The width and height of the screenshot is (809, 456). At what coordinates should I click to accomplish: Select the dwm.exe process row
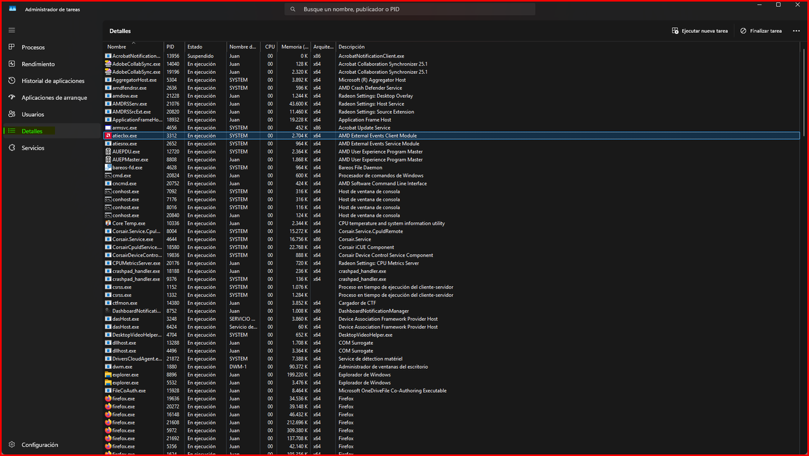coord(451,367)
